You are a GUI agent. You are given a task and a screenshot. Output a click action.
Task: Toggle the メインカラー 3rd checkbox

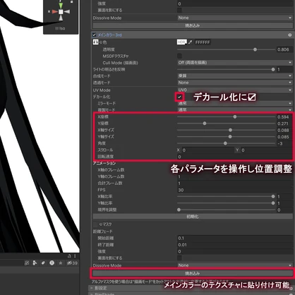point(95,35)
